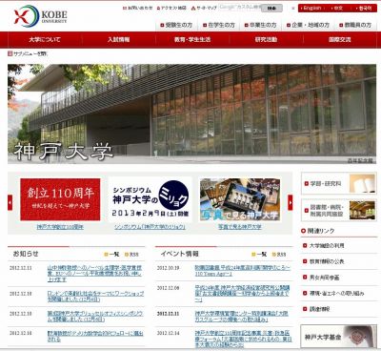Screen dimensions: 381x351
Task: Show previous carousel banner with left arrow
Action: (10, 202)
